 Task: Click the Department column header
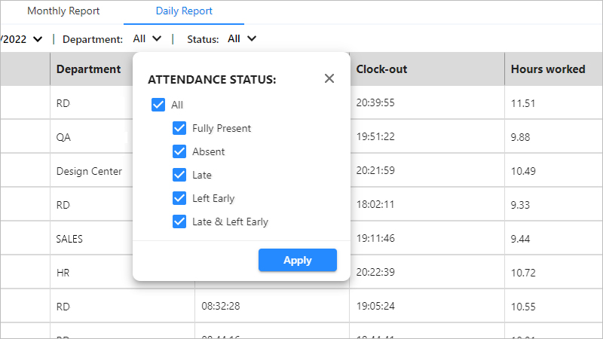tap(88, 69)
